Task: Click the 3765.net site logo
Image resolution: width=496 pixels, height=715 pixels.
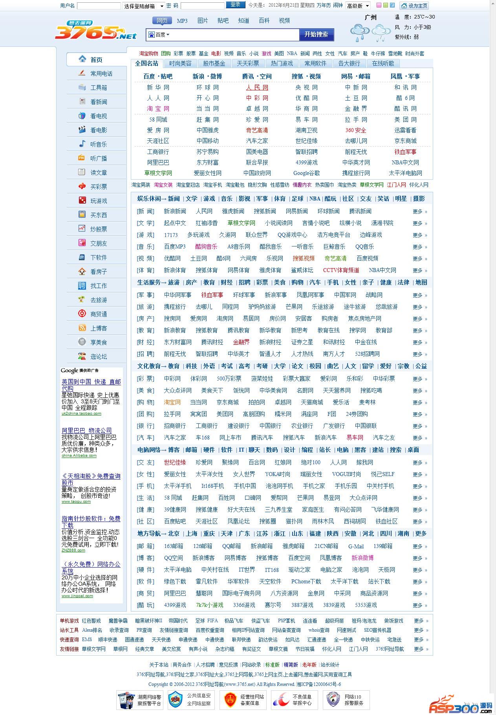Action: click(x=95, y=31)
